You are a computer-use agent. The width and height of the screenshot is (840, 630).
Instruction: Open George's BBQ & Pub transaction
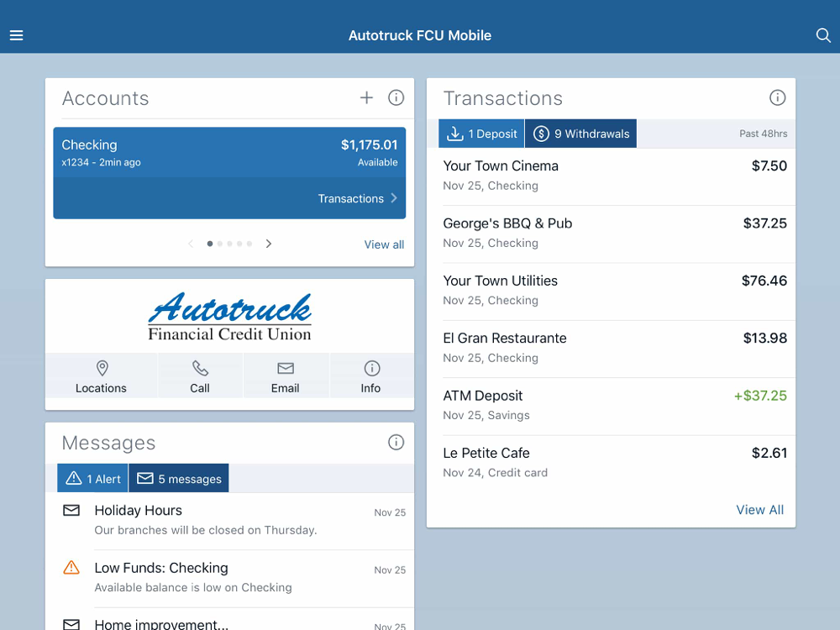click(615, 234)
